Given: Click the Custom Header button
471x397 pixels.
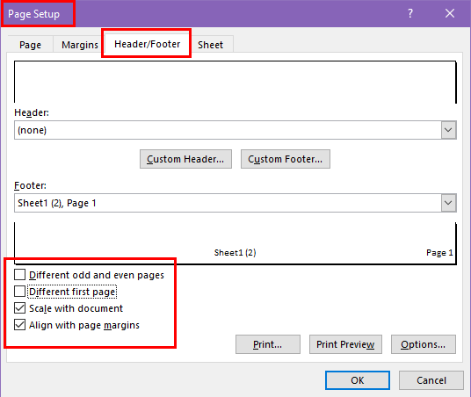Looking at the screenshot, I should coord(185,159).
